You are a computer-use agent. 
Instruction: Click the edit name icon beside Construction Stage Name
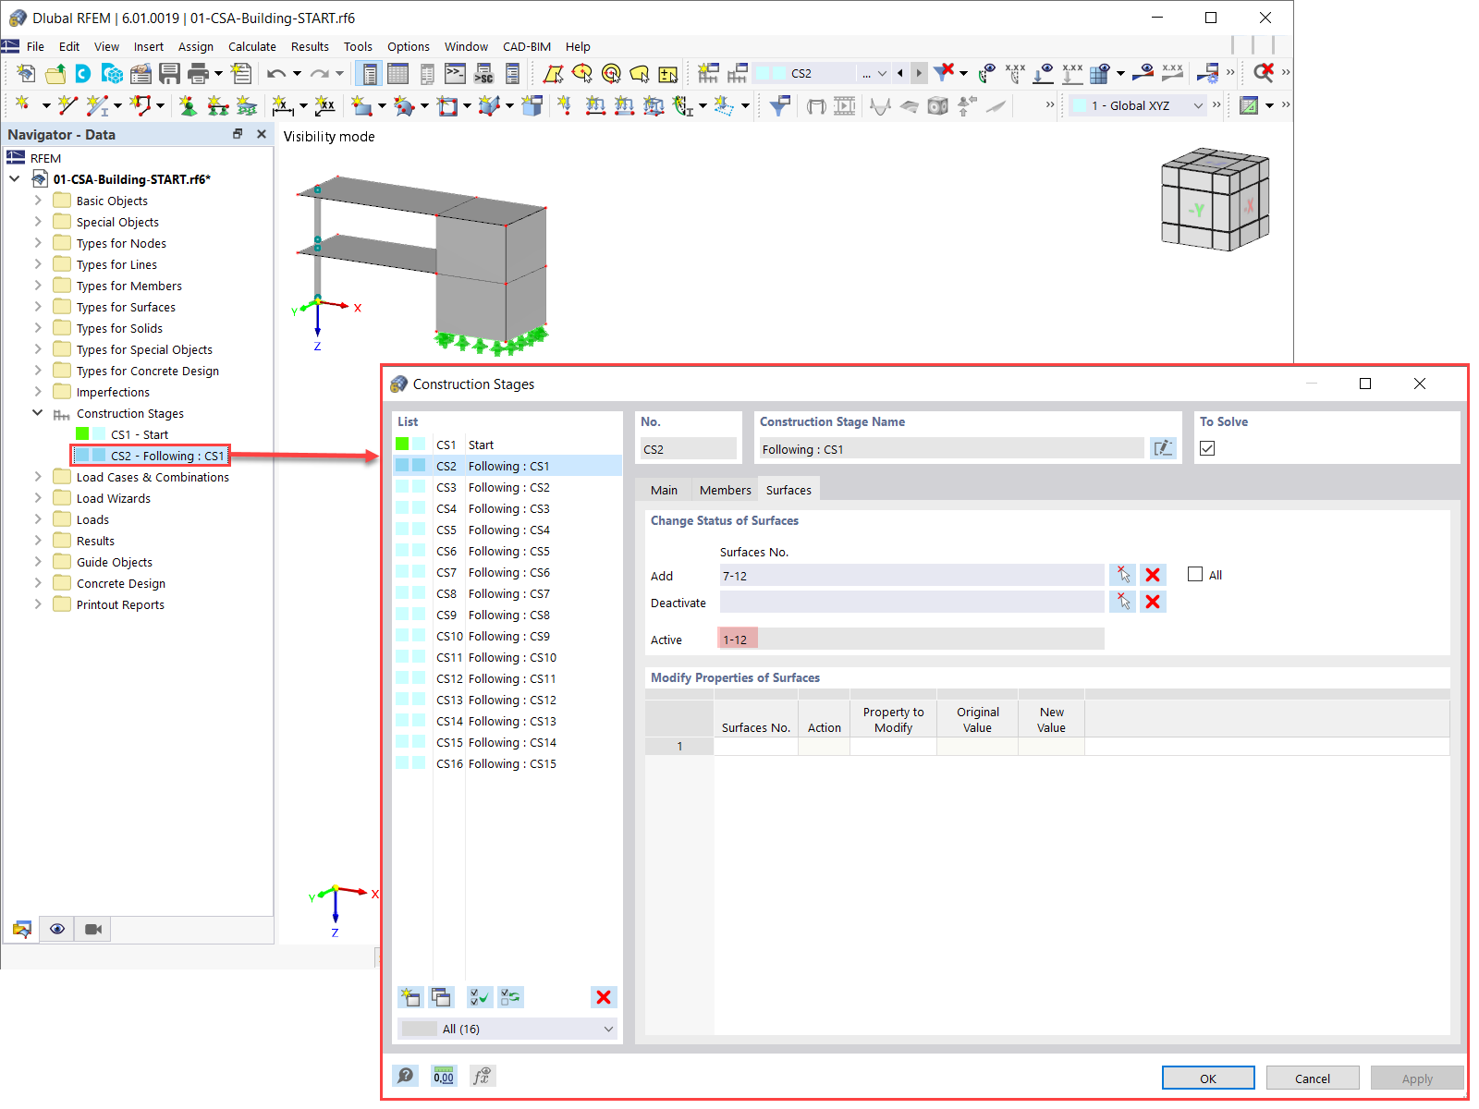click(1163, 448)
